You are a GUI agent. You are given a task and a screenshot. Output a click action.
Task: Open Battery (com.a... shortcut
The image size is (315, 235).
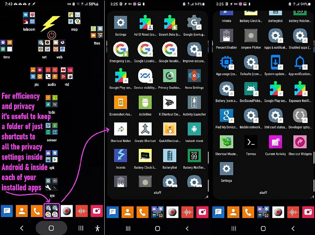pyautogui.click(x=226, y=89)
